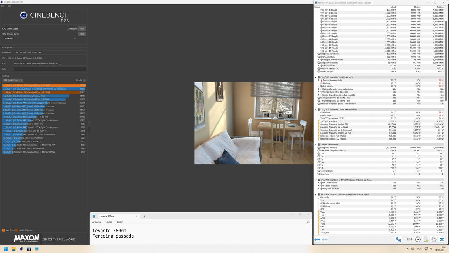The width and height of the screenshot is (449, 253).
Task: Open the Arquivo menu in Notepad
Action: point(96,222)
